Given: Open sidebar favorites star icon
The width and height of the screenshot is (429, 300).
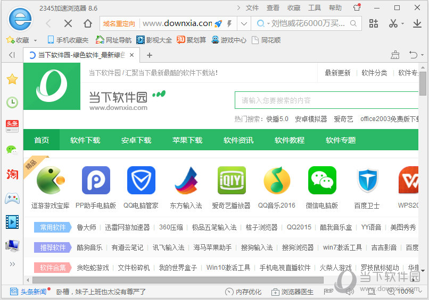Looking at the screenshot, I should [12, 80].
